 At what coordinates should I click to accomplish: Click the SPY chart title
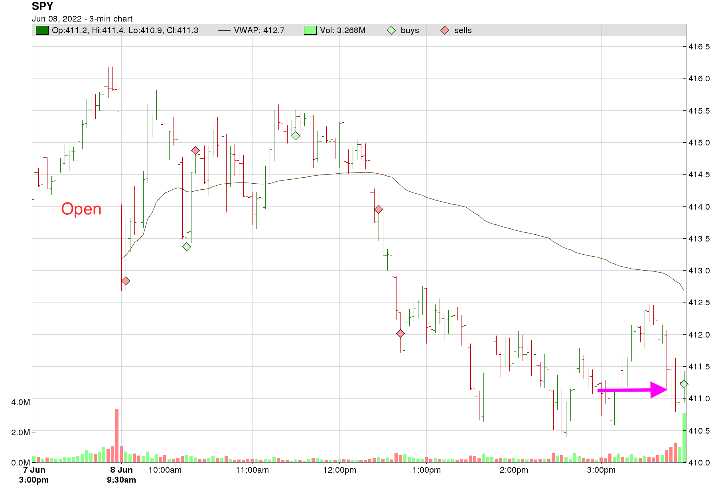pyautogui.click(x=42, y=6)
